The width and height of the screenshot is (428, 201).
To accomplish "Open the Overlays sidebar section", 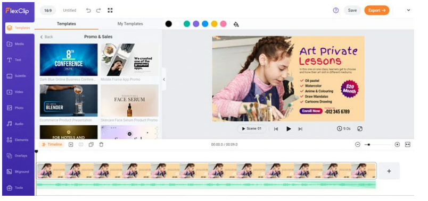I will click(17, 156).
